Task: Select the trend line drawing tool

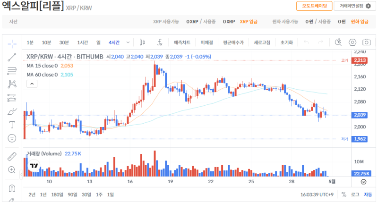Action: pos(12,57)
